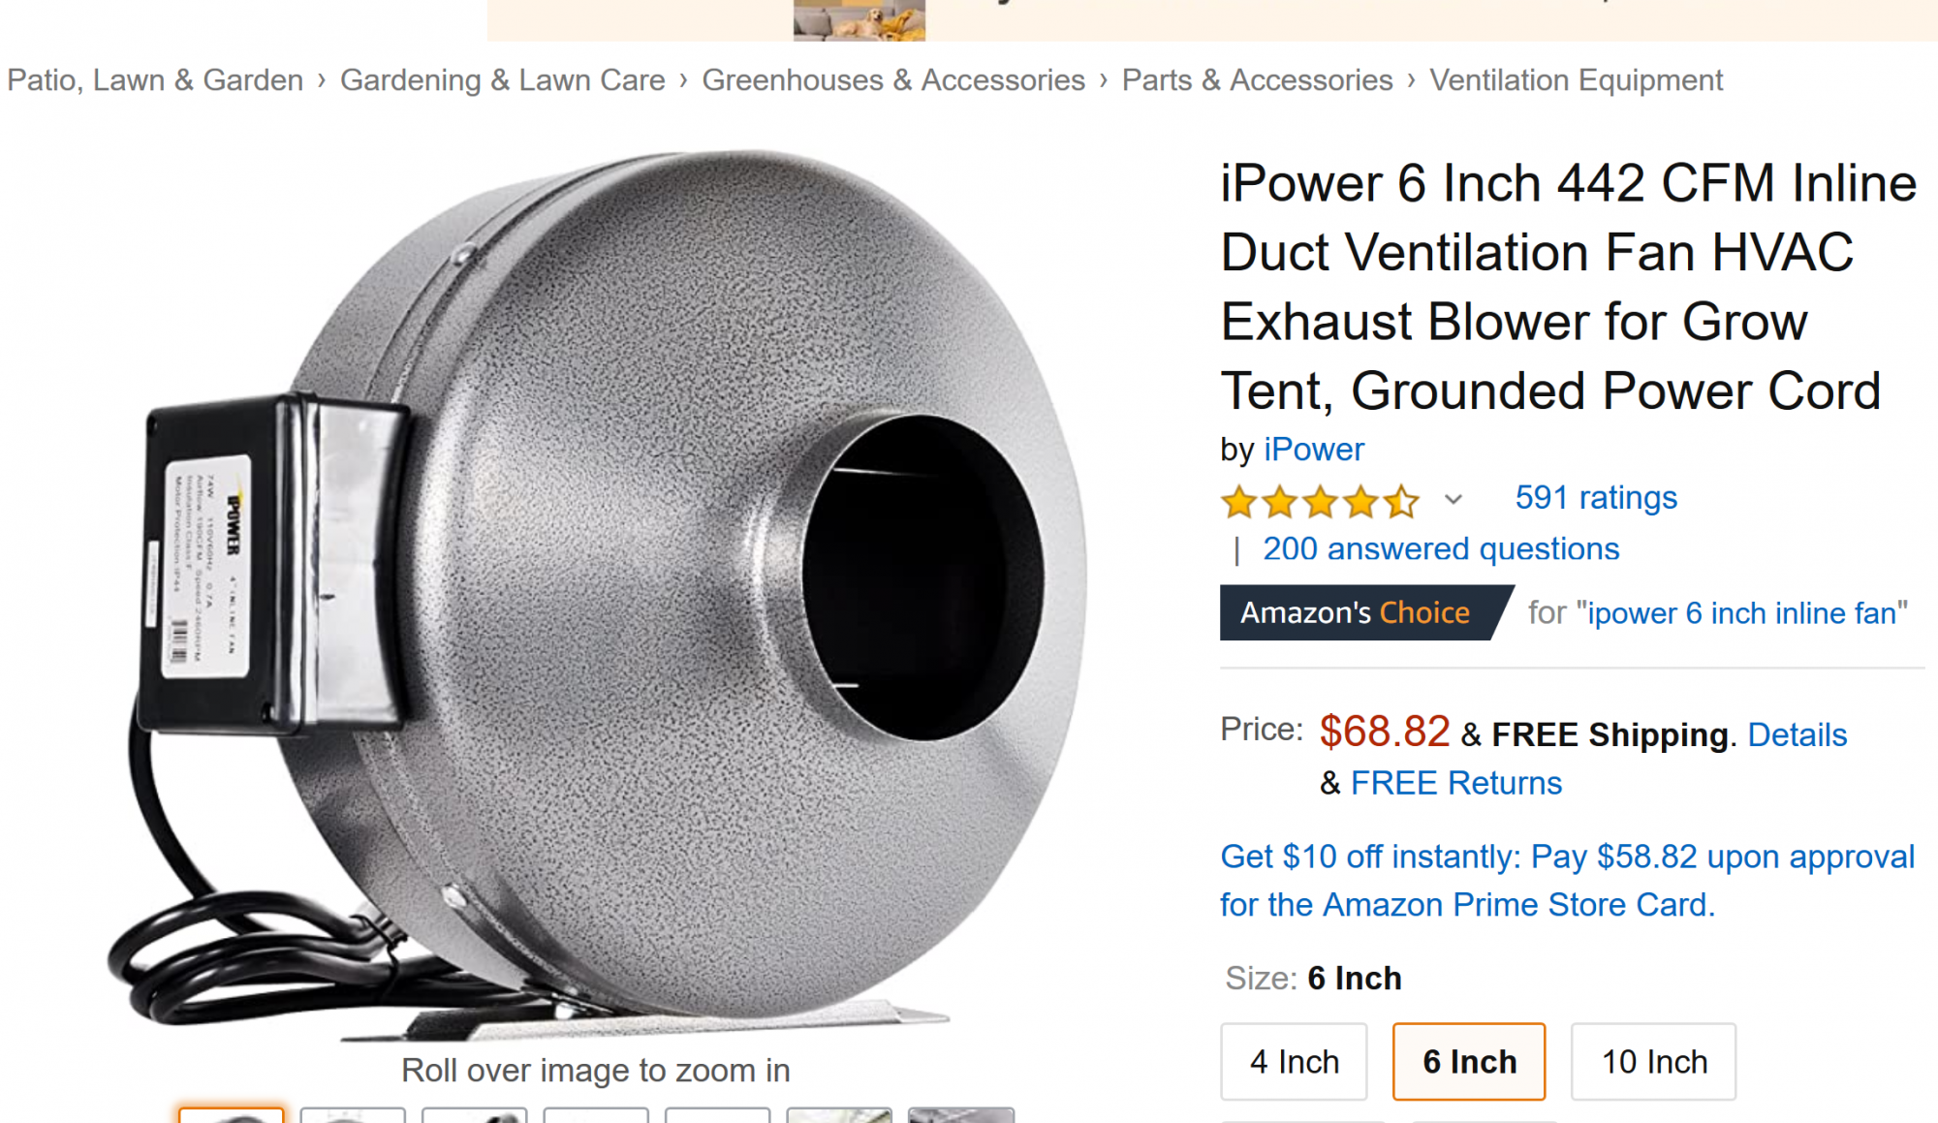1938x1123 pixels.
Task: Expand the ratings dropdown chevron
Action: tap(1453, 500)
